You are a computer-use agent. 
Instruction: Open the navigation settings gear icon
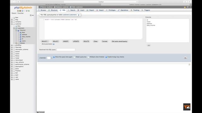[27, 11]
